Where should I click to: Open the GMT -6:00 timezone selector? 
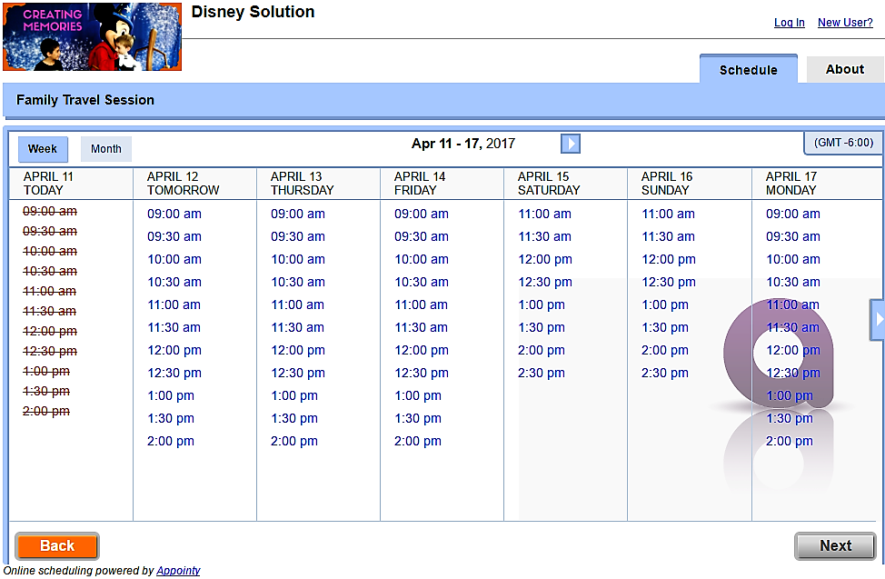[843, 143]
